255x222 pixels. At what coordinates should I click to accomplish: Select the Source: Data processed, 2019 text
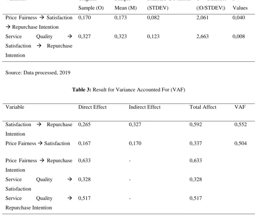38,73
